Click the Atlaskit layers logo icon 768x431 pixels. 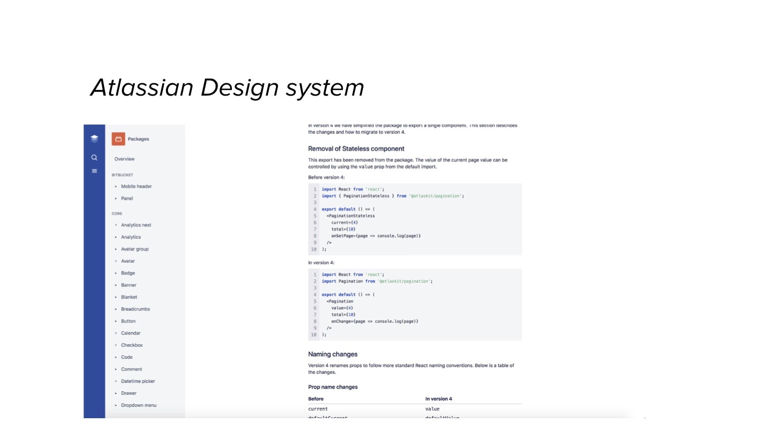tap(94, 139)
